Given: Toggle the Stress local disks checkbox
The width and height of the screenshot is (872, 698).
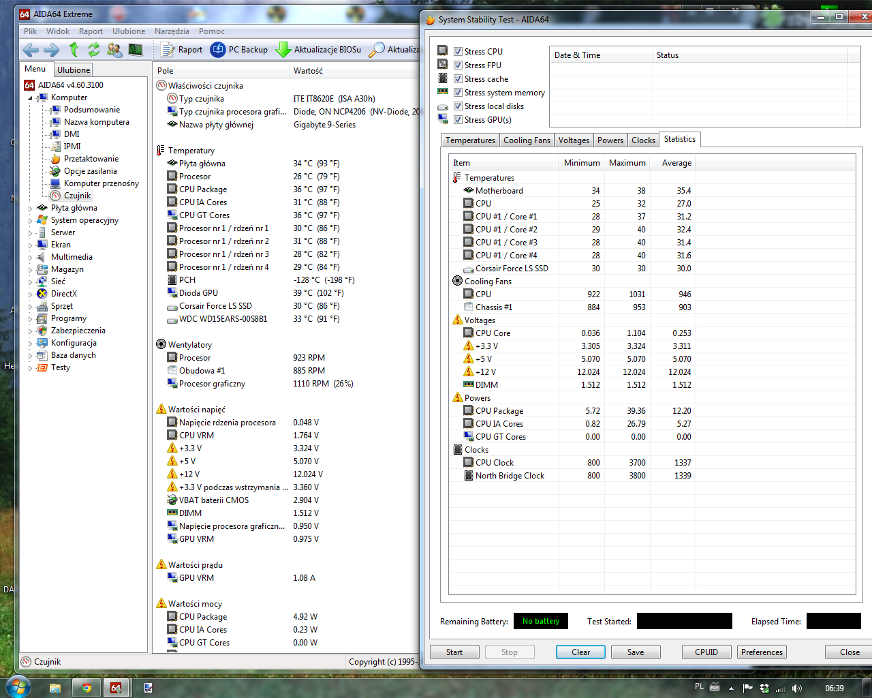Looking at the screenshot, I should click(458, 106).
